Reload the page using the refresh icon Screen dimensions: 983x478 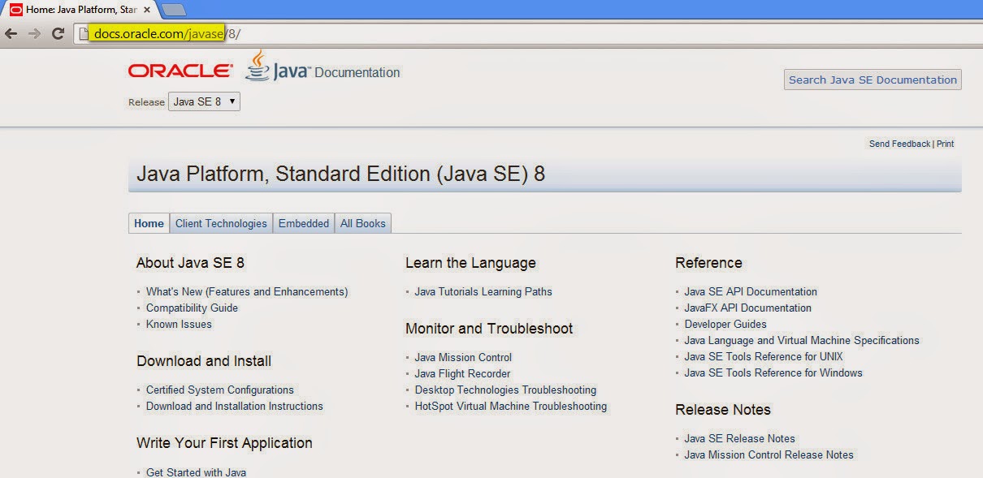pos(57,33)
